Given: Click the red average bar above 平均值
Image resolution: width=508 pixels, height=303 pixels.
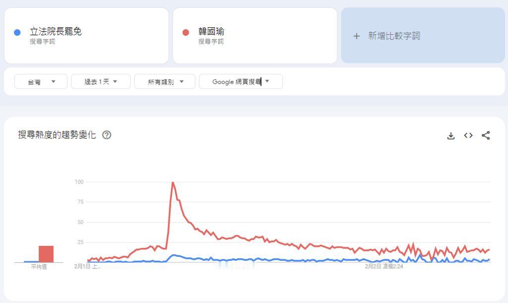Looking at the screenshot, I should click(46, 254).
